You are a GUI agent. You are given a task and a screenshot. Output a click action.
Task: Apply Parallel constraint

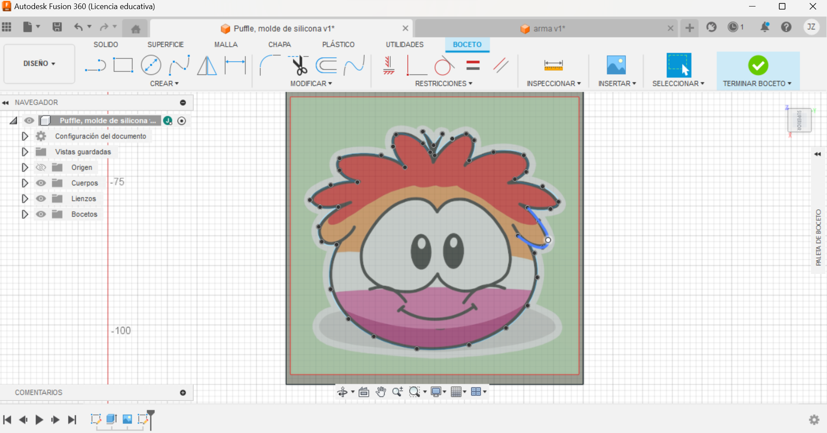pyautogui.click(x=501, y=65)
